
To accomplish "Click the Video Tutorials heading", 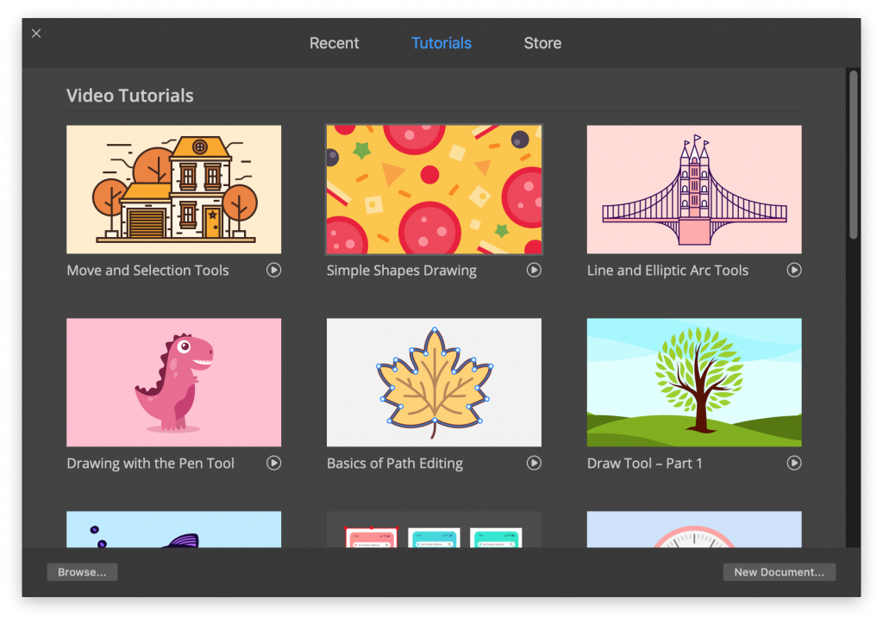I will [130, 96].
